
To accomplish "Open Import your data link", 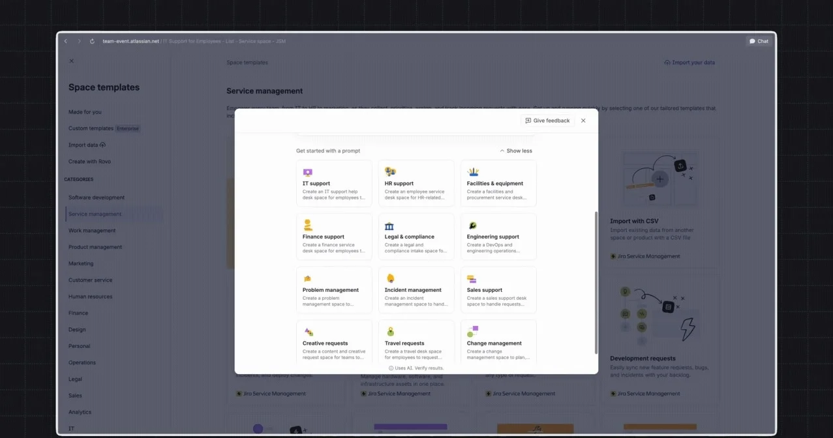I will (689, 63).
